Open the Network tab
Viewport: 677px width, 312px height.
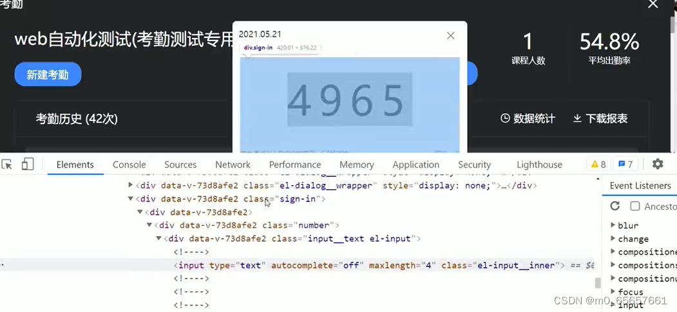[233, 165]
